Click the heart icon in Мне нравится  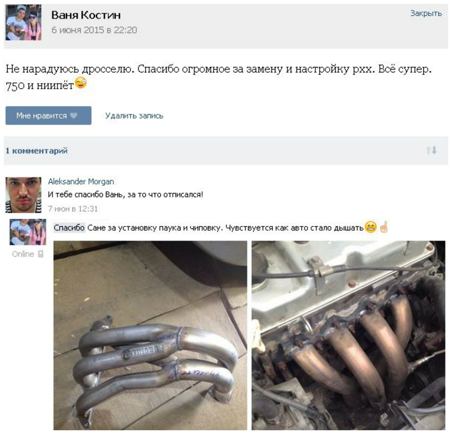point(74,116)
